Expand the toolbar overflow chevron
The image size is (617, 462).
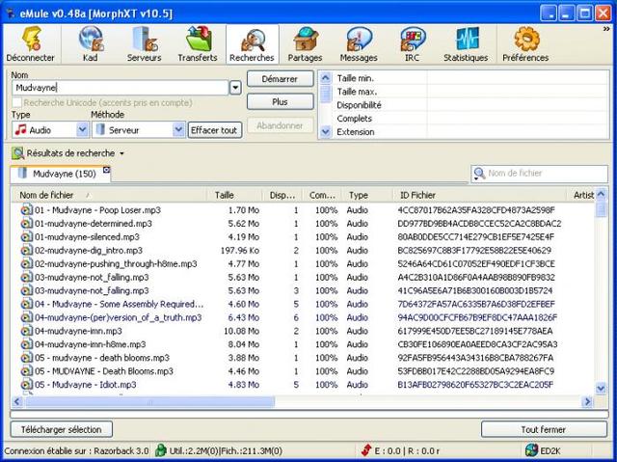(606, 29)
